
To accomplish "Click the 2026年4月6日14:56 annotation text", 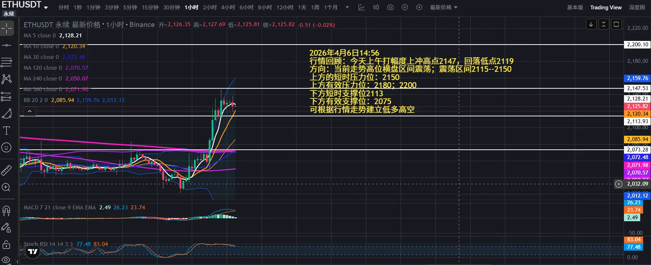I will 344,53.
